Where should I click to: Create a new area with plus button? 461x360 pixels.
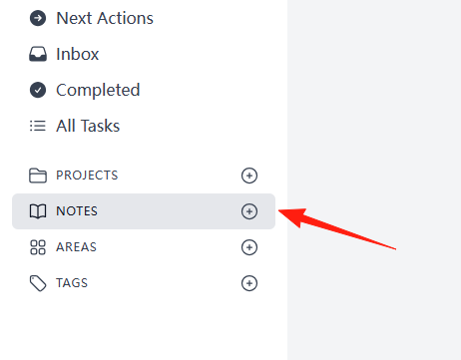click(x=249, y=247)
